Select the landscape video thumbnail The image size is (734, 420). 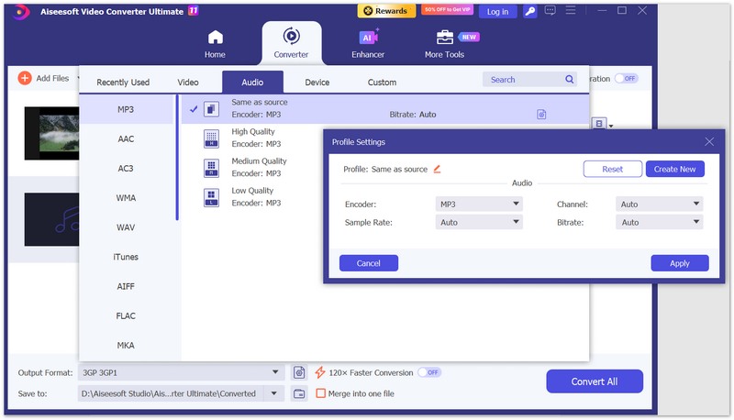[52, 133]
